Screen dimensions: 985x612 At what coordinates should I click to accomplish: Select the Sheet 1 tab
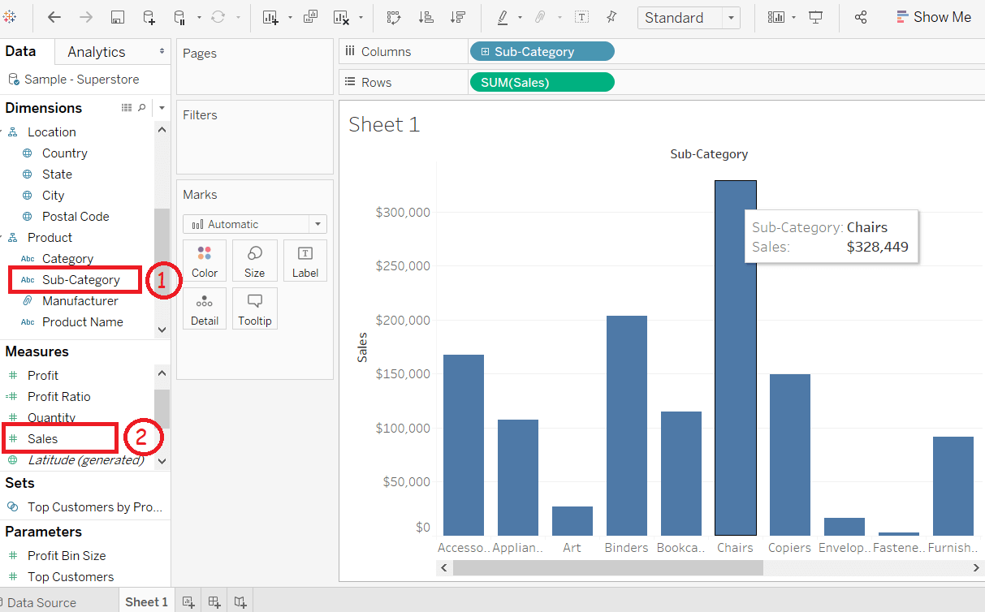pos(146,601)
